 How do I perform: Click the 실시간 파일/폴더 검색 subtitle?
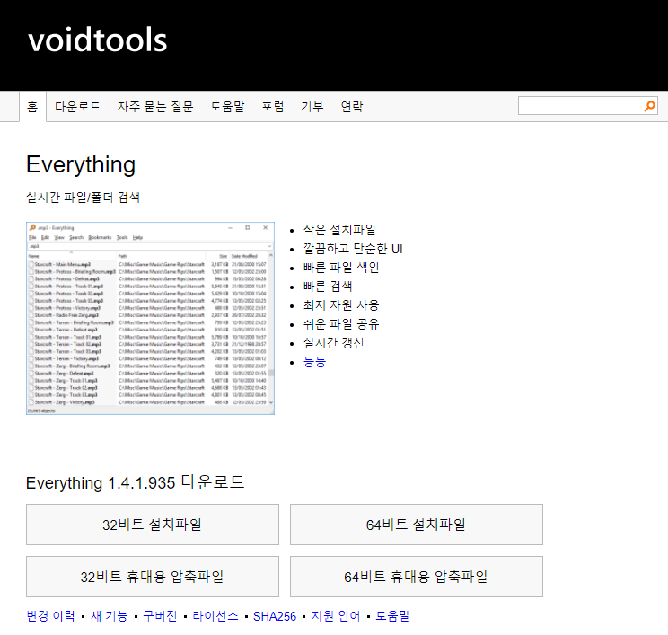pyautogui.click(x=83, y=198)
